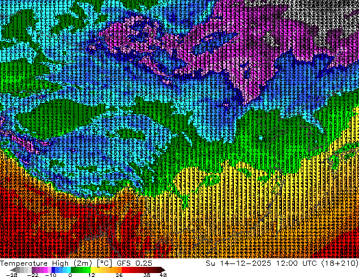Click the dark purple swatch at -22 in legend
Screen dimensions: 359x277
(x=33, y=270)
